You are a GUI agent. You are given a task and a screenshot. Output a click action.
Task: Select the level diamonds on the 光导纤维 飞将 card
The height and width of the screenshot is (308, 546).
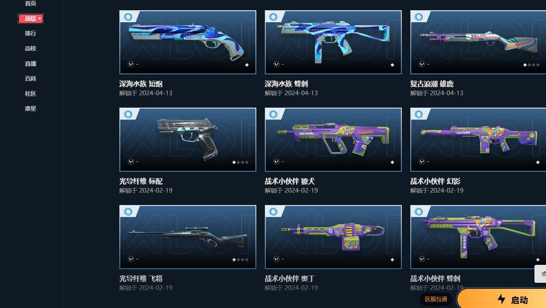[240, 260]
